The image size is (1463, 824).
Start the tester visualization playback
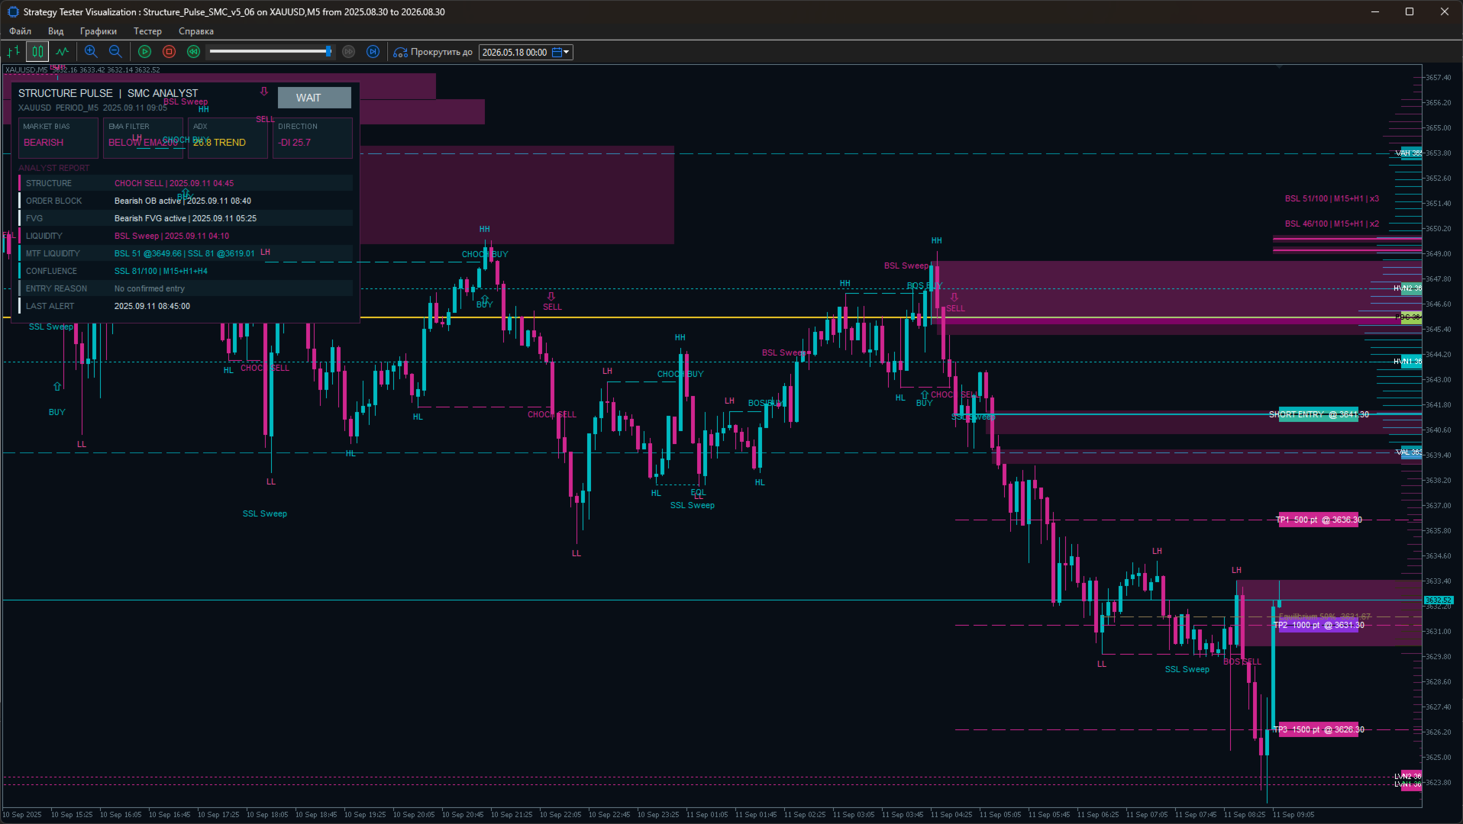(x=144, y=52)
